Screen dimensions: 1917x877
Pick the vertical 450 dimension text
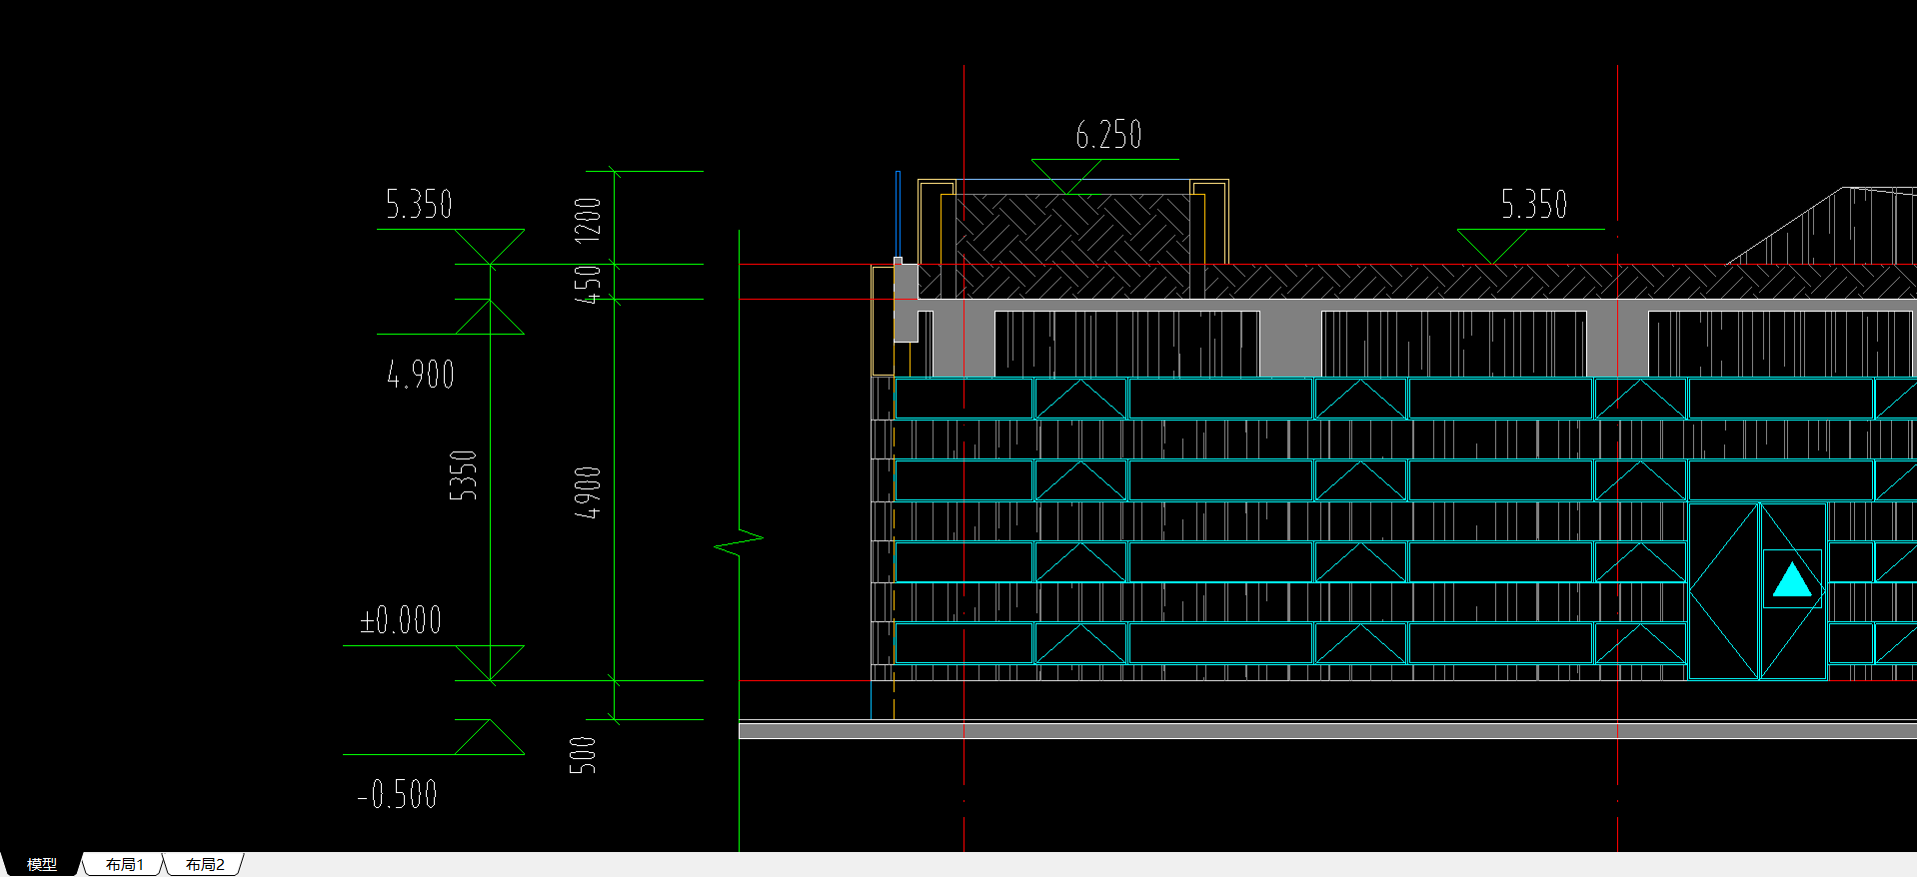point(588,285)
